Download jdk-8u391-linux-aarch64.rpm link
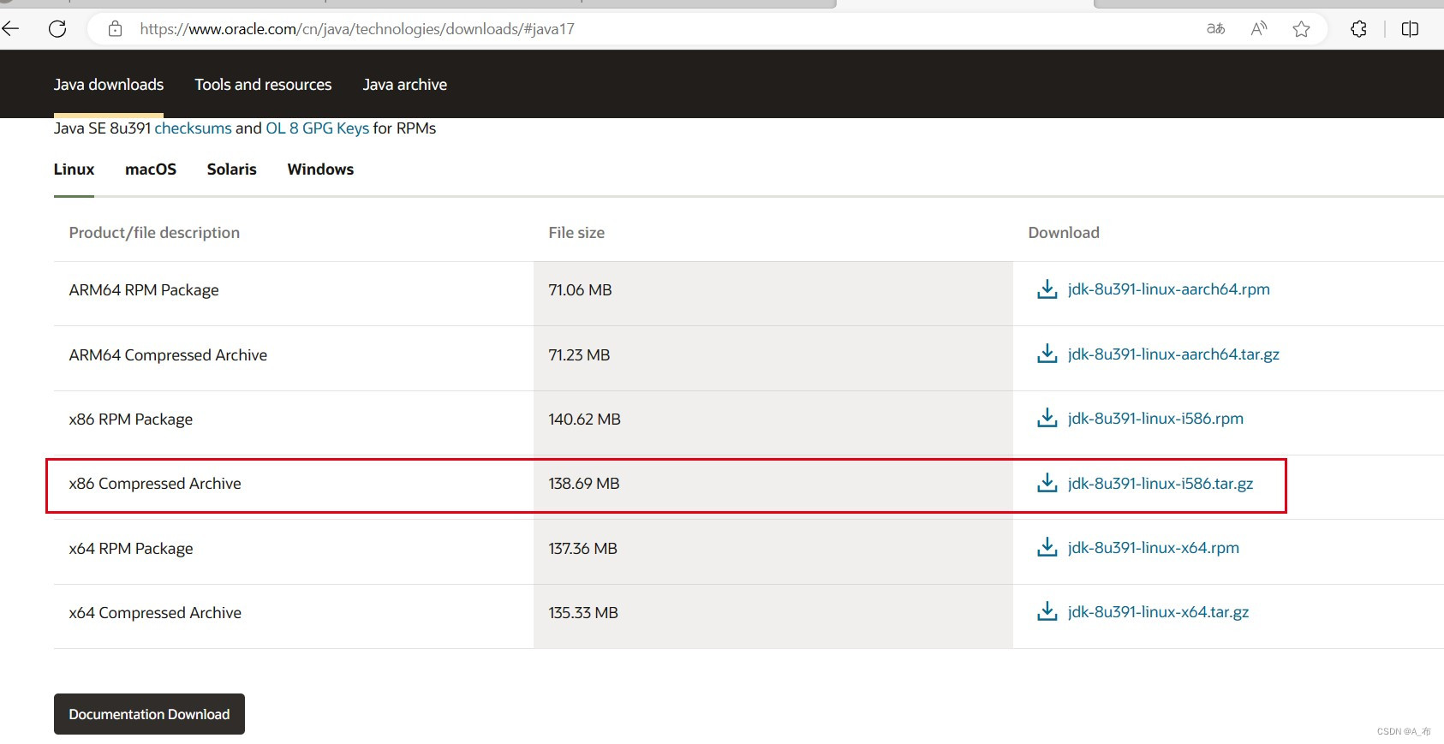 point(1169,289)
